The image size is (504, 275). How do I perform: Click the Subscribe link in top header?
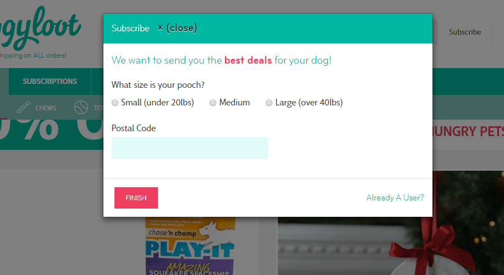(x=465, y=32)
